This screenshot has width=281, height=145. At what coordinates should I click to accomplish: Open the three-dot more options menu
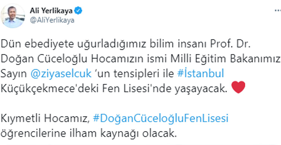pos(278,11)
